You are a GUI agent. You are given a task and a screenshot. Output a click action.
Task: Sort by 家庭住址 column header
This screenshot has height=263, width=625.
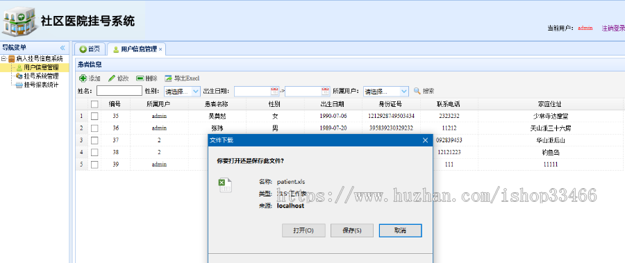tap(550, 104)
